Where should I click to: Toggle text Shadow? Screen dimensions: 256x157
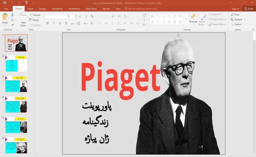66,23
